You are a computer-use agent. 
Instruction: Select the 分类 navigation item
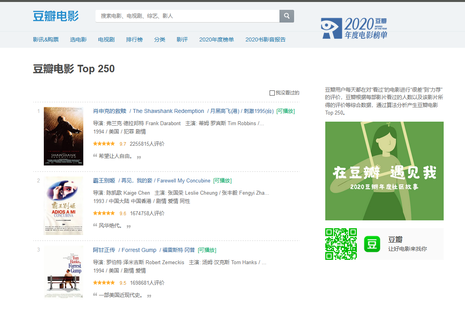[159, 39]
